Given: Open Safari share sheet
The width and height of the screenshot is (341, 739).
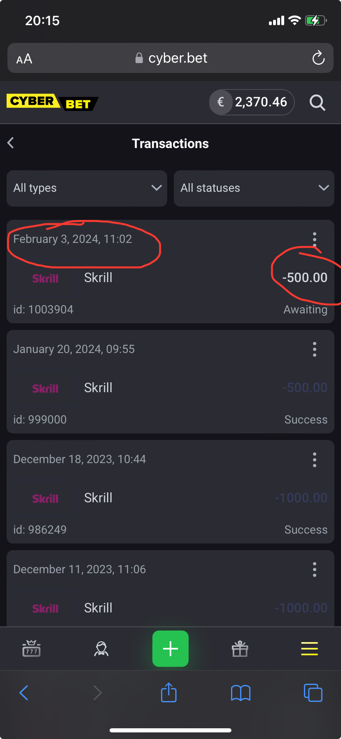Looking at the screenshot, I should (168, 692).
